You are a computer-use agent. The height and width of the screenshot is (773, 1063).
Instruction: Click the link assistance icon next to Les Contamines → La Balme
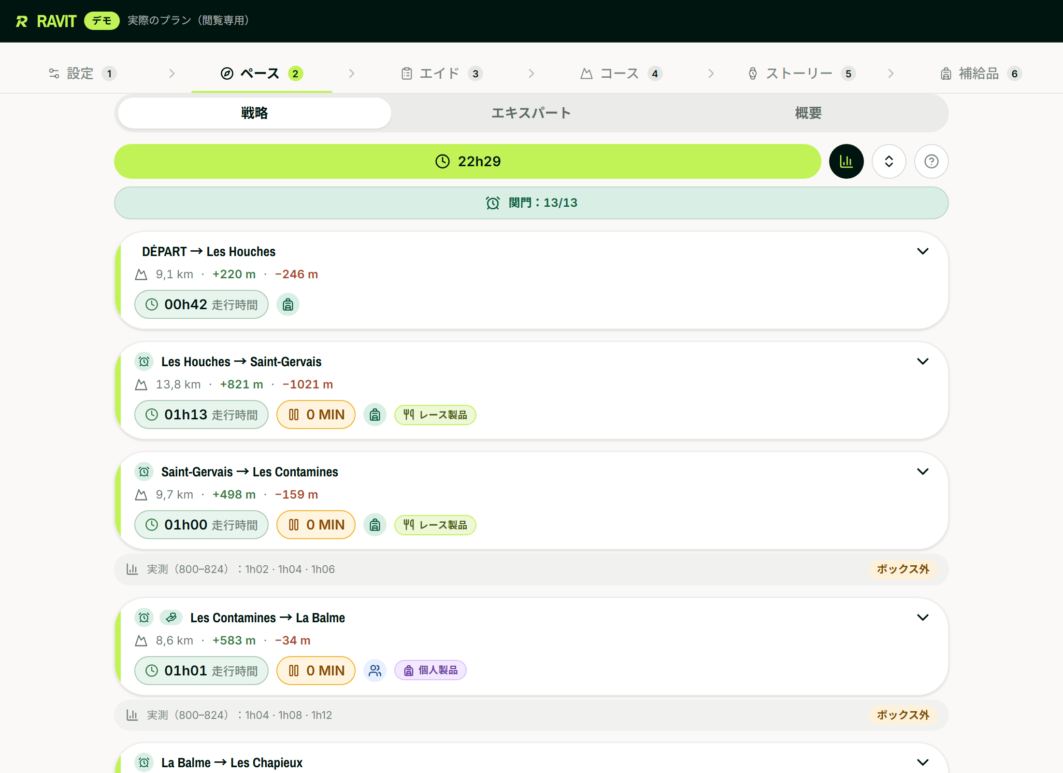click(171, 617)
